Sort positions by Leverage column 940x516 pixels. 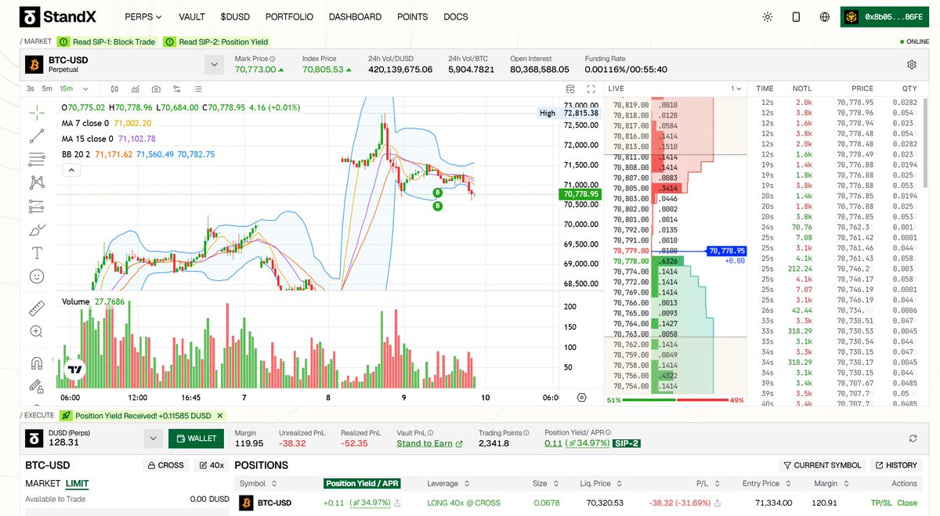click(448, 484)
